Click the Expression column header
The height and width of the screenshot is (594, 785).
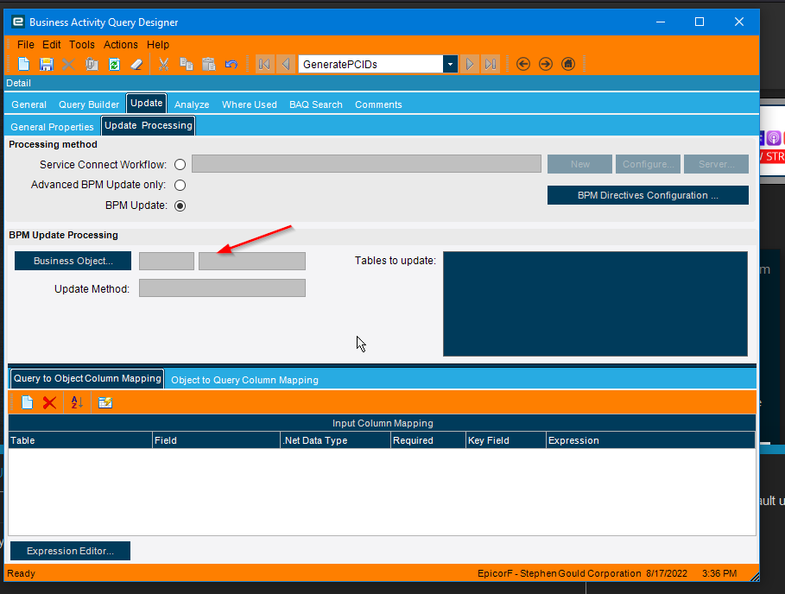(x=650, y=440)
